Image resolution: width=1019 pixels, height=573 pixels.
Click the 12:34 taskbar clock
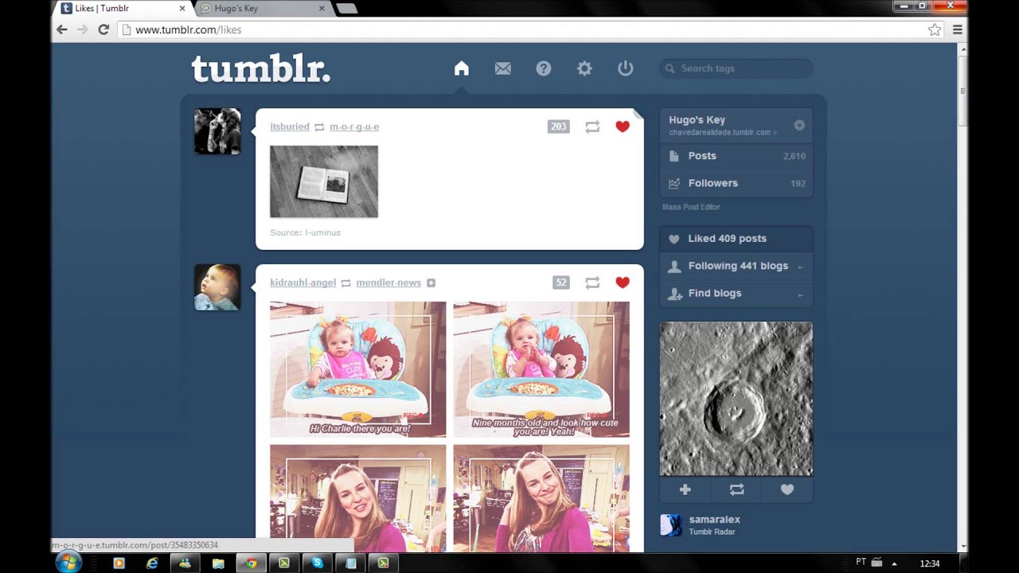(930, 563)
